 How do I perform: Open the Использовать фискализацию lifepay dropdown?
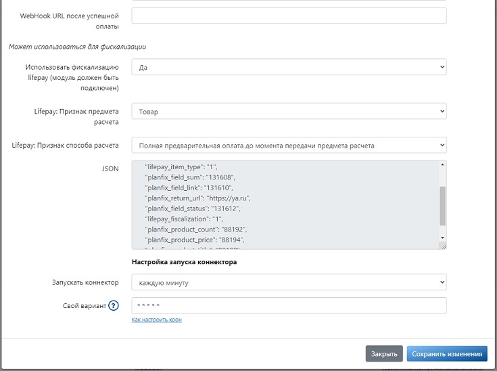pos(289,67)
